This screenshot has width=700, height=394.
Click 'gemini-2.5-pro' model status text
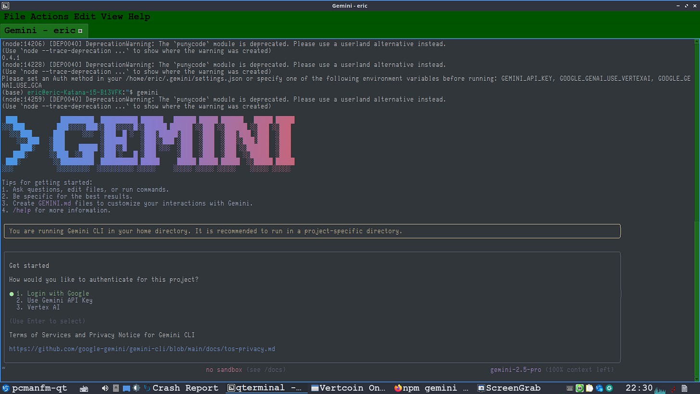515,369
